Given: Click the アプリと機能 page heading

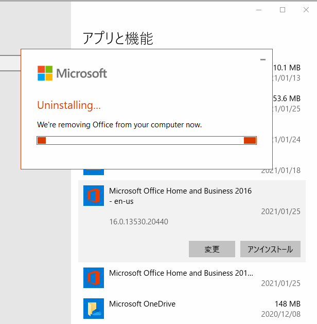Looking at the screenshot, I should coord(118,39).
